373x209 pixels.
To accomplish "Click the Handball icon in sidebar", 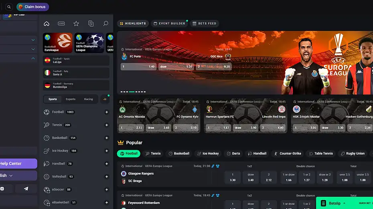I will pyautogui.click(x=47, y=163).
